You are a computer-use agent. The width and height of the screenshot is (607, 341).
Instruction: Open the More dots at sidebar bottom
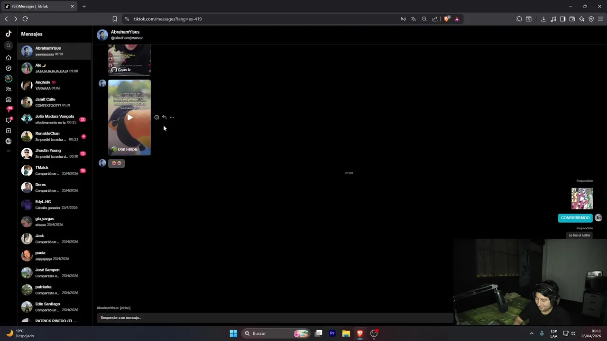pos(9,151)
